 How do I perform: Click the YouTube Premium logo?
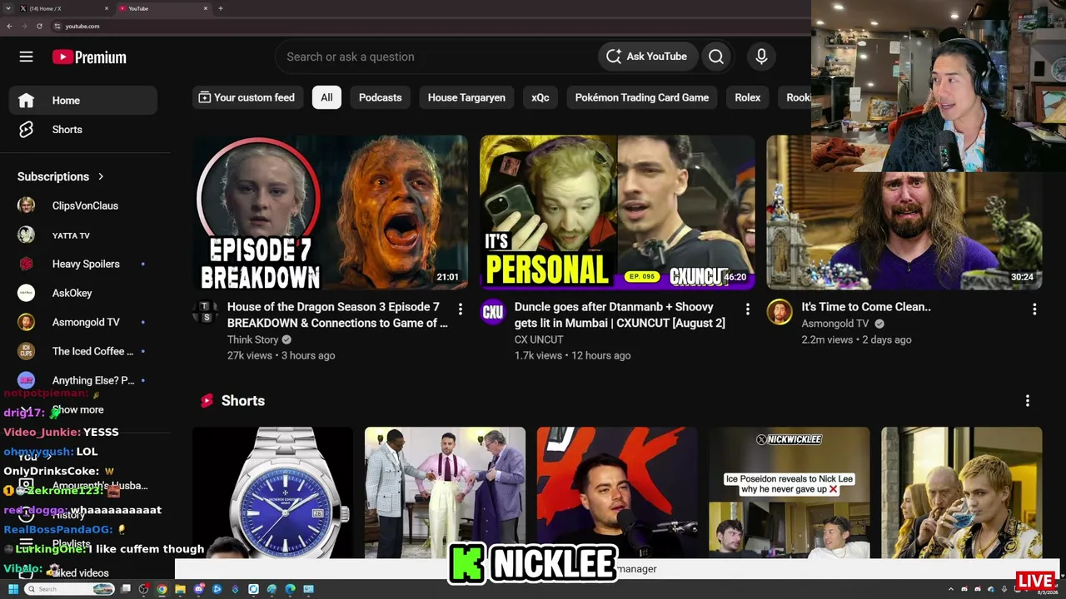[x=89, y=57]
